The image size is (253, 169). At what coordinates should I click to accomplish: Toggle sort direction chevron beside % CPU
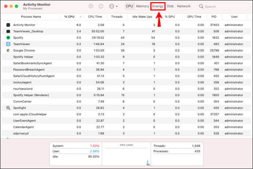coord(81,17)
